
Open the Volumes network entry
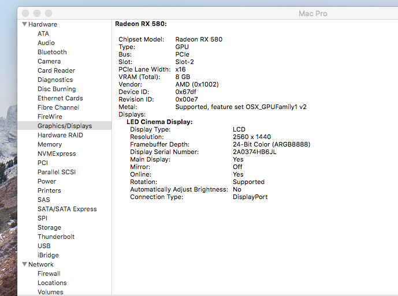[50, 292]
